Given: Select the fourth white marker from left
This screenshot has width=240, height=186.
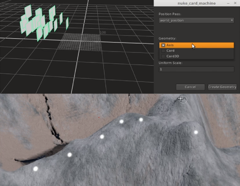Looking at the screenshot, I should (122, 122).
